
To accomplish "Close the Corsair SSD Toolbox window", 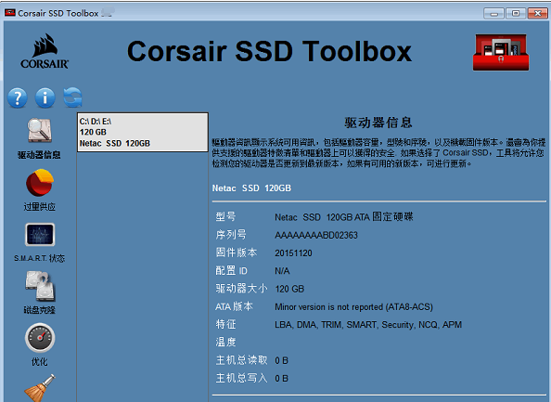I will pos(538,13).
